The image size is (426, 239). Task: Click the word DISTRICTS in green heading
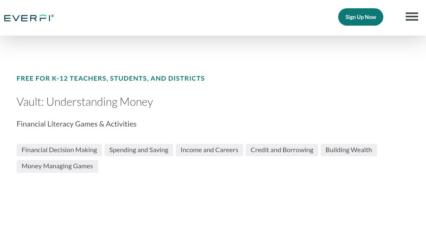[186, 78]
